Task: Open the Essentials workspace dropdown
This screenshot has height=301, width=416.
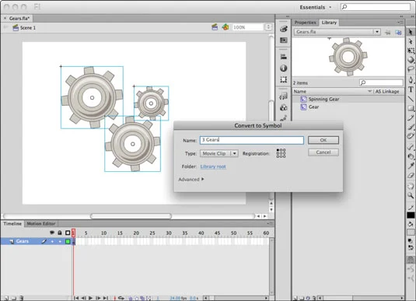Action: click(x=316, y=7)
